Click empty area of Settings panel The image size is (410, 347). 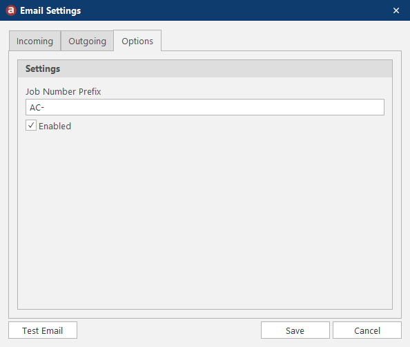point(205,220)
